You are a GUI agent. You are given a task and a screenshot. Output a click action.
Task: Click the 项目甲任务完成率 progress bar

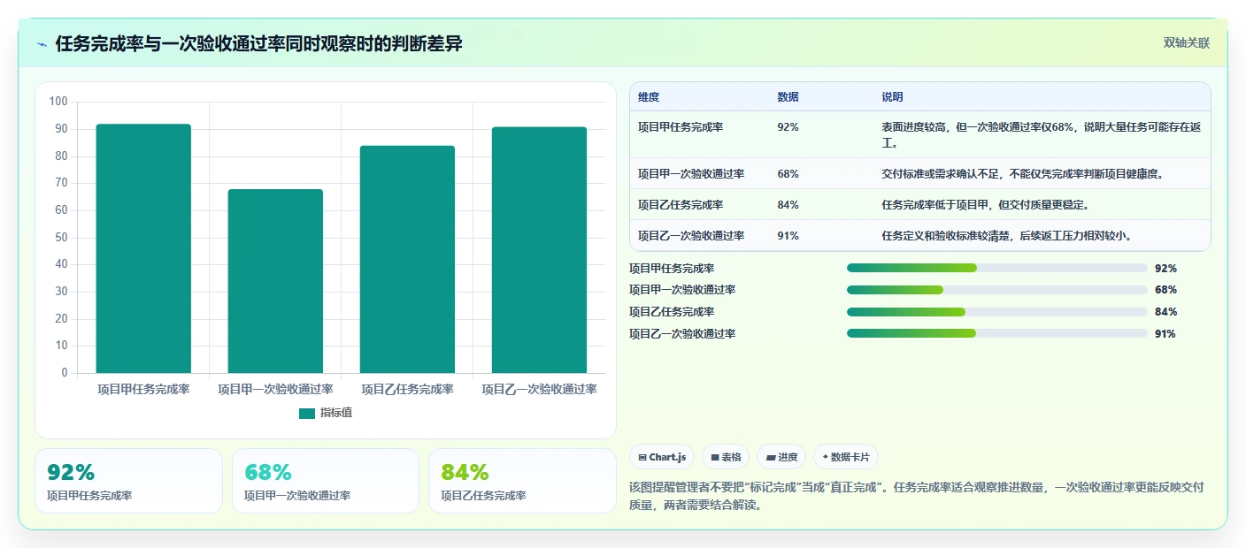997,268
